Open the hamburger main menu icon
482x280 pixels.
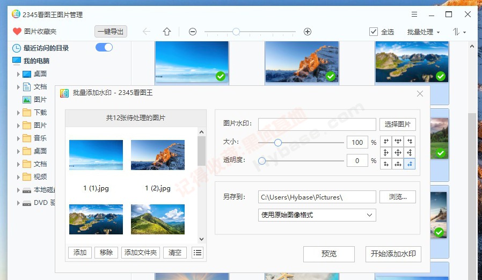(414, 14)
